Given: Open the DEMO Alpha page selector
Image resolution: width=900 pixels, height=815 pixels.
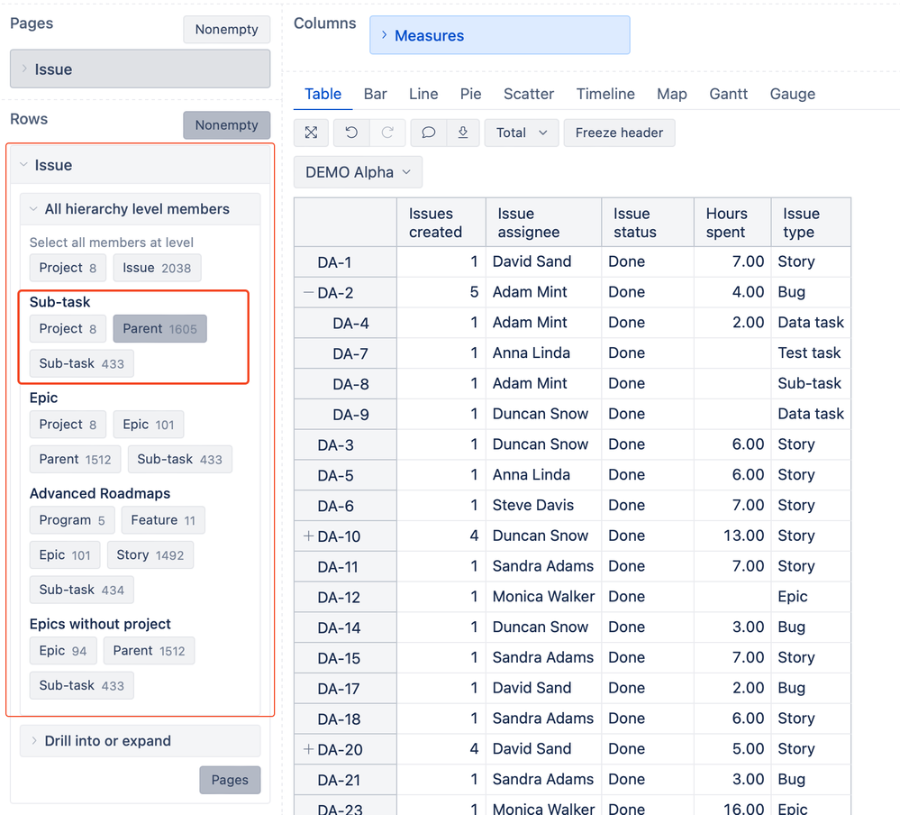Looking at the screenshot, I should (359, 172).
